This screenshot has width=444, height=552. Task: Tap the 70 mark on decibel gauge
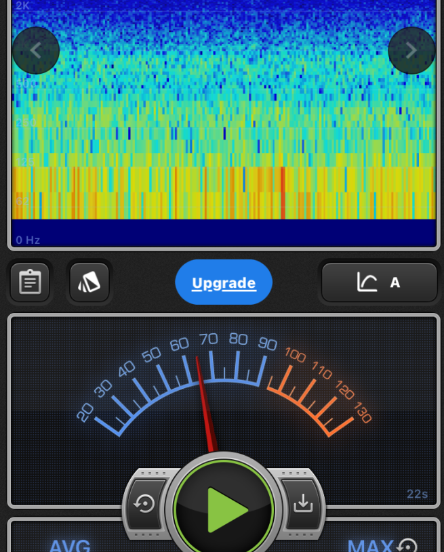208,339
